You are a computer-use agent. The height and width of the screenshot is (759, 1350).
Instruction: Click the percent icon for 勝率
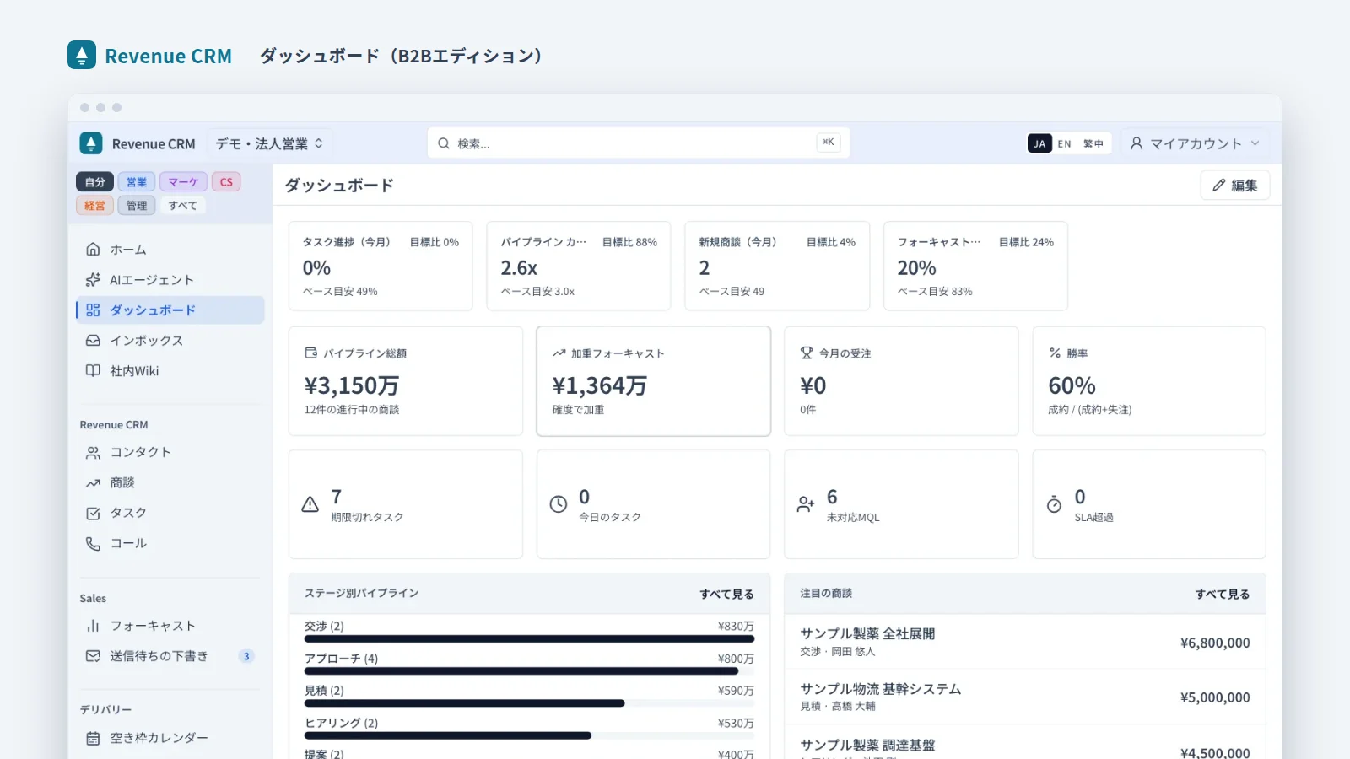tap(1055, 353)
